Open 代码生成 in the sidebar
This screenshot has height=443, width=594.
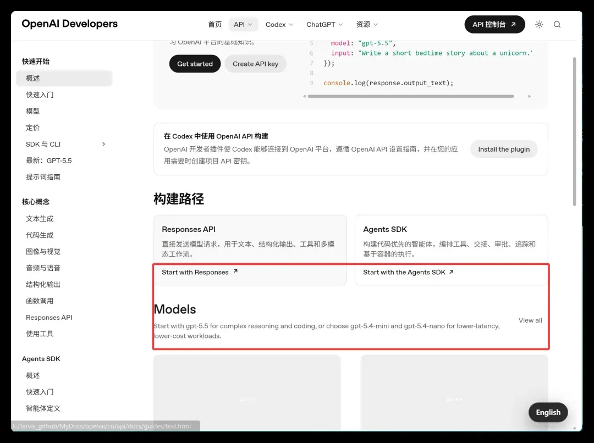coord(40,235)
